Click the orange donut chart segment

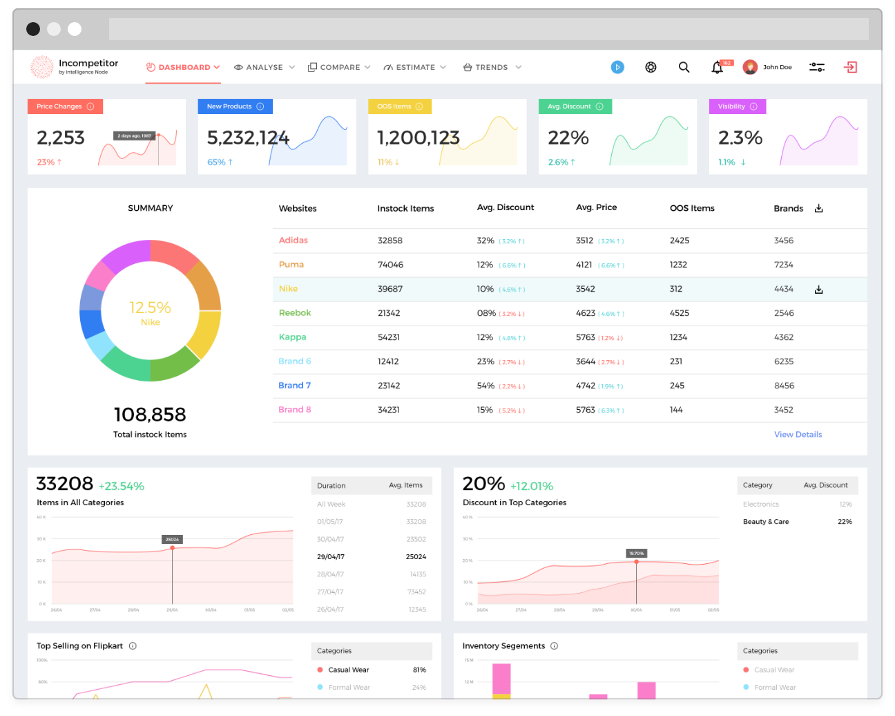click(x=205, y=285)
